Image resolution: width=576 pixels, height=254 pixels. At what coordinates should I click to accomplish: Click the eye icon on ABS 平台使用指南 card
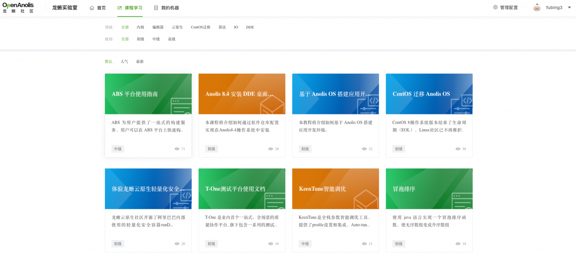click(x=177, y=149)
